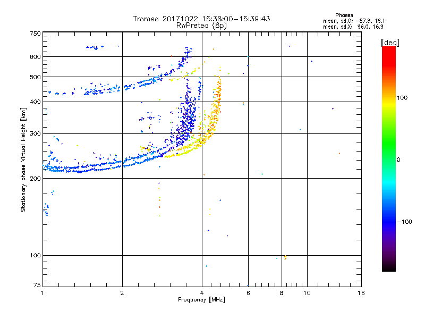Click the colorbar tick label -100
The image size is (425, 319).
(405, 222)
